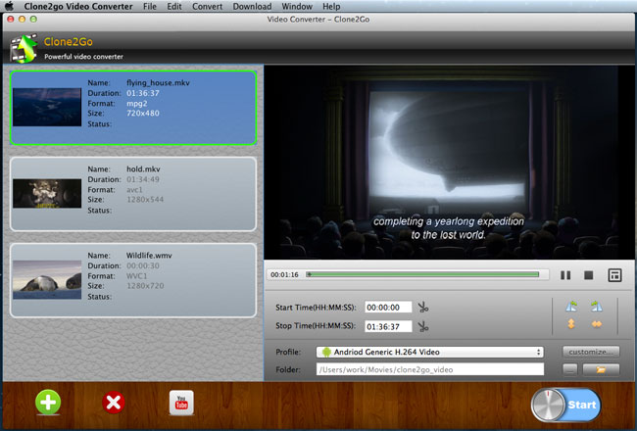Select the hold.mkv thumbnail

[47, 193]
